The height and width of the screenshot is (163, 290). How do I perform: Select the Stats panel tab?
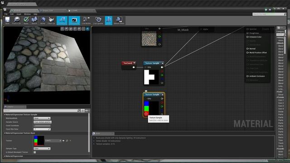pos(103,134)
